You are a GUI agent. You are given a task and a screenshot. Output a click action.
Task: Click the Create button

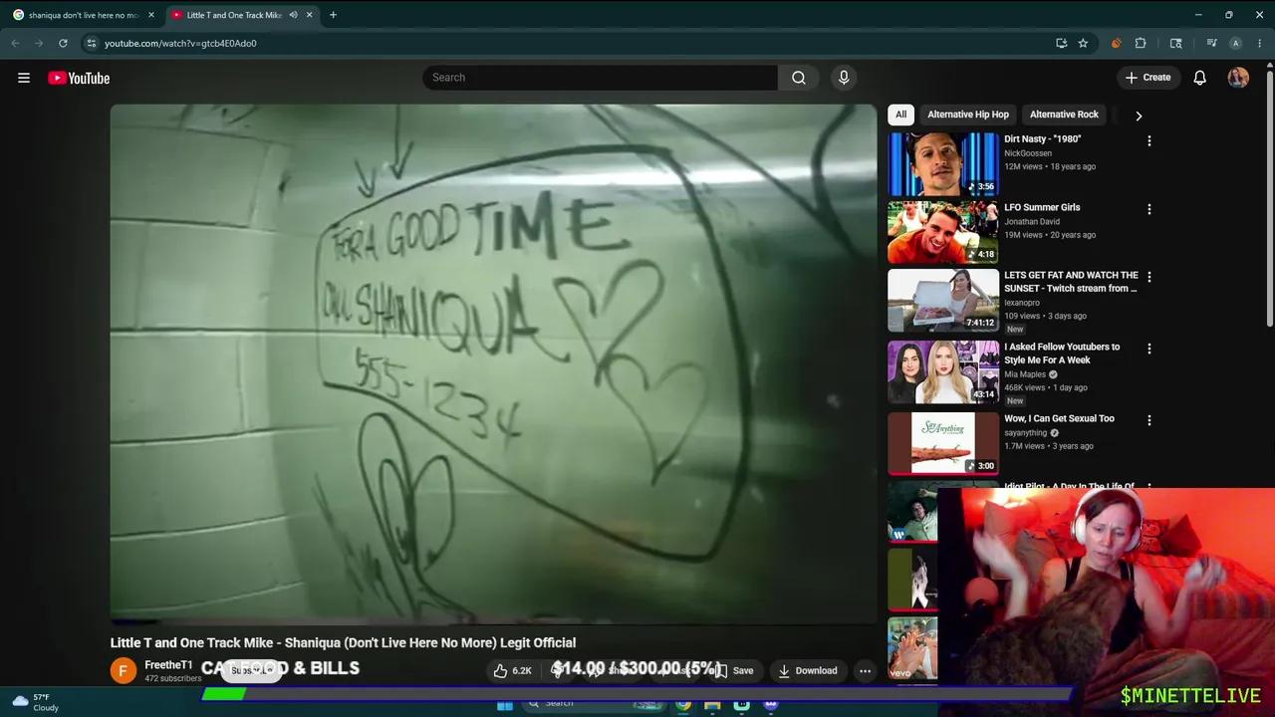pos(1147,78)
